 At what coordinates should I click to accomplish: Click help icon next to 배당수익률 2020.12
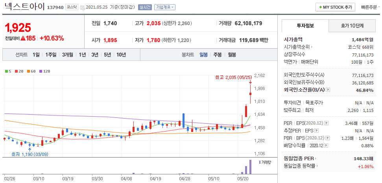[x=326, y=146]
